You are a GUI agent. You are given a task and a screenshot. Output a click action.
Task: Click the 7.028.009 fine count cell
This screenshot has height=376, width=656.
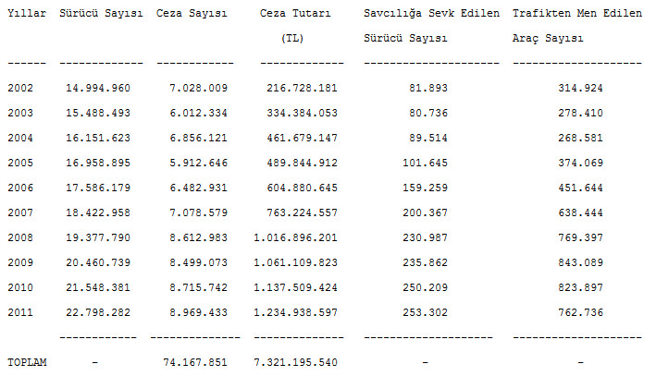coord(198,88)
